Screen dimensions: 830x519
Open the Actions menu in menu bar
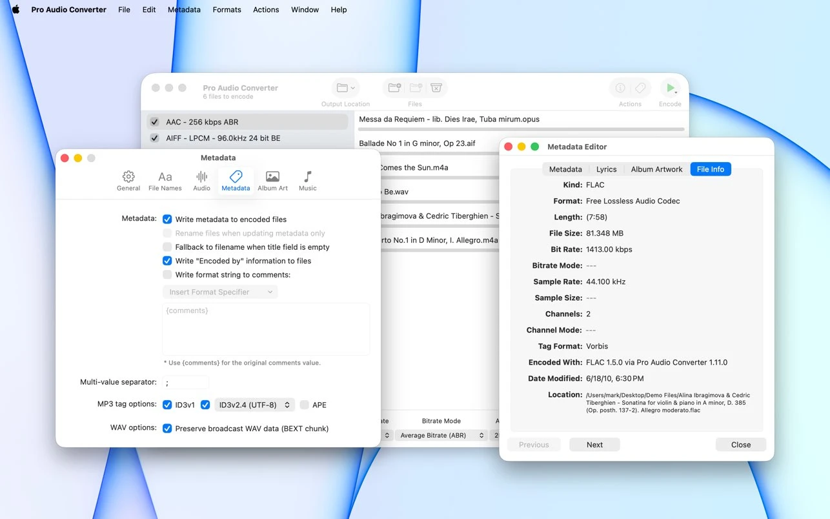[266, 10]
